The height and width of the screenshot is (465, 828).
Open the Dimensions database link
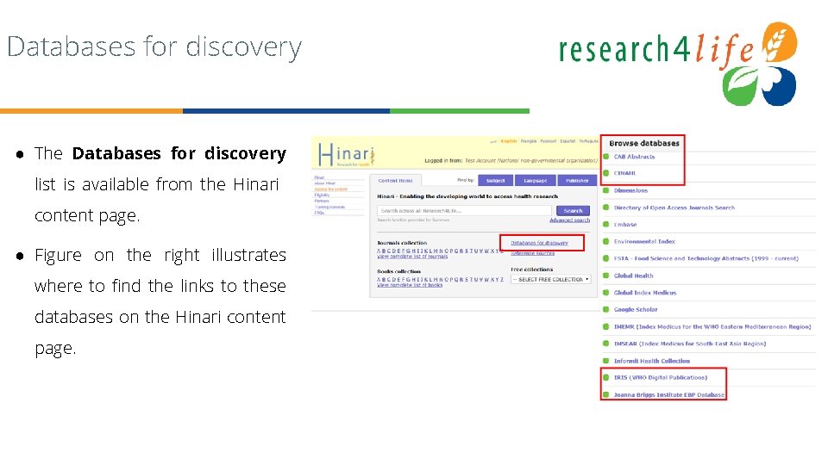pos(630,190)
